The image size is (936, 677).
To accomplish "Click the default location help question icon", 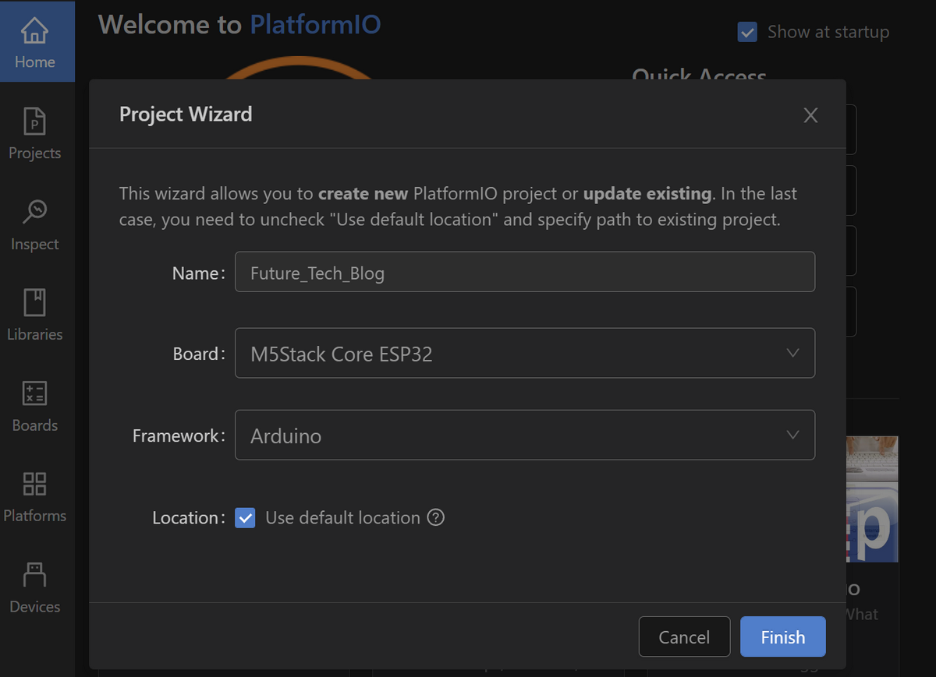I will point(436,517).
